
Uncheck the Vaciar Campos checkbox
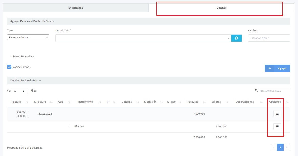click(9, 67)
